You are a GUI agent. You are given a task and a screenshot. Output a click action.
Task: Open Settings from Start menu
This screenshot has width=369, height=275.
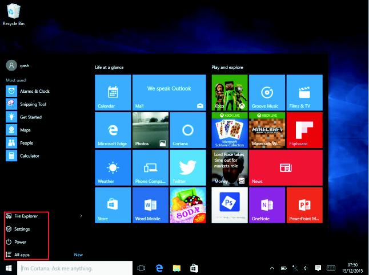click(18, 229)
